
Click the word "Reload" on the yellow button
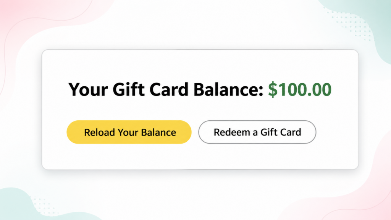tap(99, 132)
